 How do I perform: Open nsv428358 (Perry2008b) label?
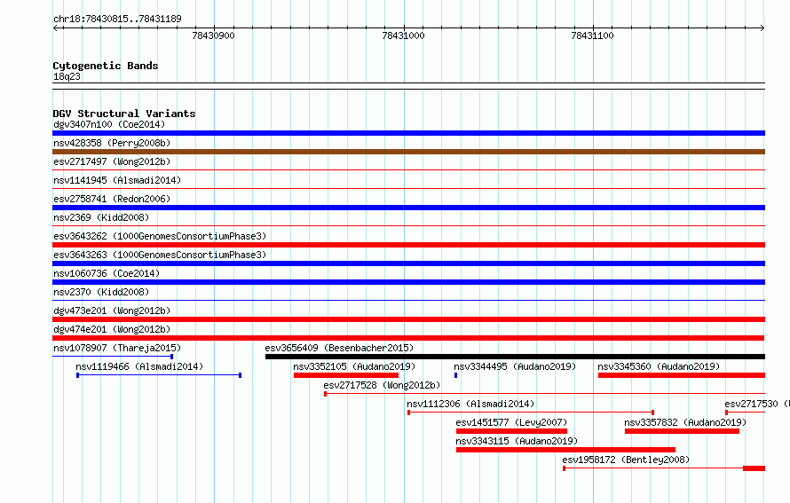tap(112, 143)
